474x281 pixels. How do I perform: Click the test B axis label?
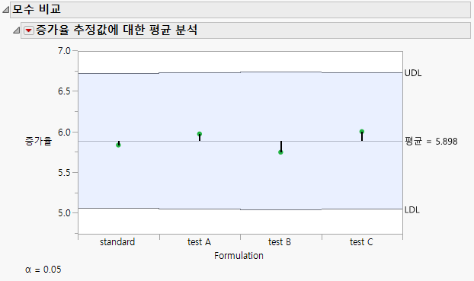click(280, 242)
